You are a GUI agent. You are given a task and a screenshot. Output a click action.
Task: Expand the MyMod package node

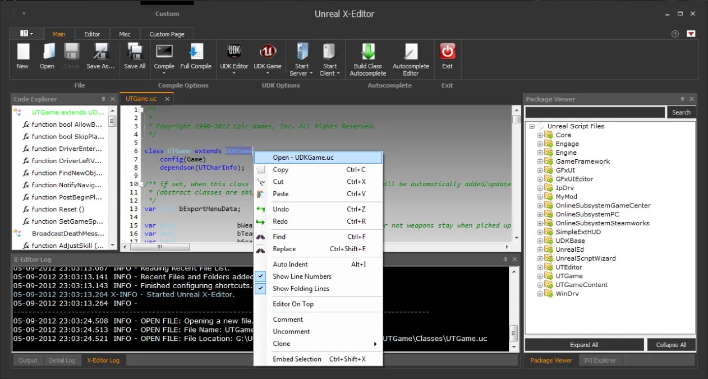(x=540, y=197)
